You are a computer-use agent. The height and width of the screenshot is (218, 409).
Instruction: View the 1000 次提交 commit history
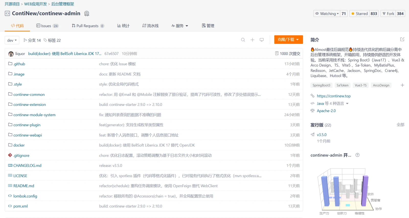click(288, 54)
